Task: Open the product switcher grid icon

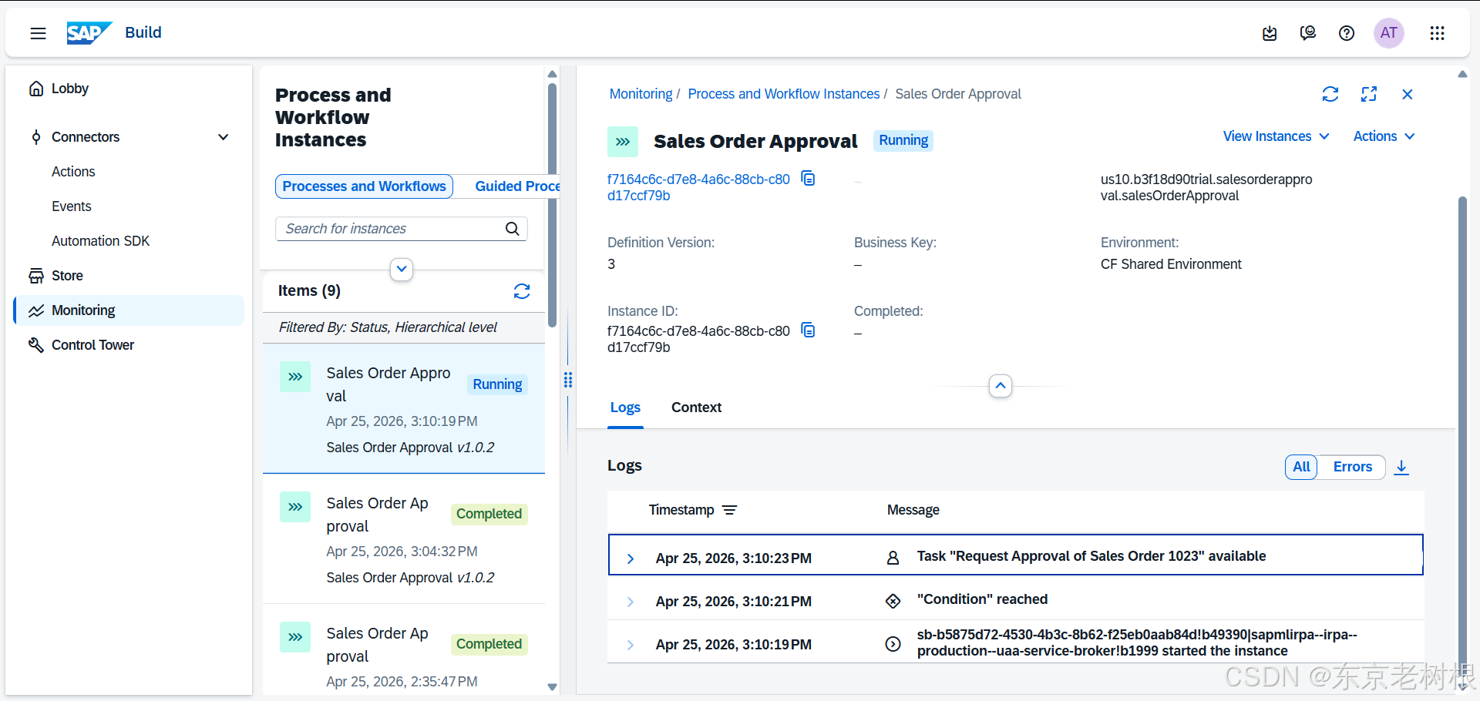Action: (1437, 33)
